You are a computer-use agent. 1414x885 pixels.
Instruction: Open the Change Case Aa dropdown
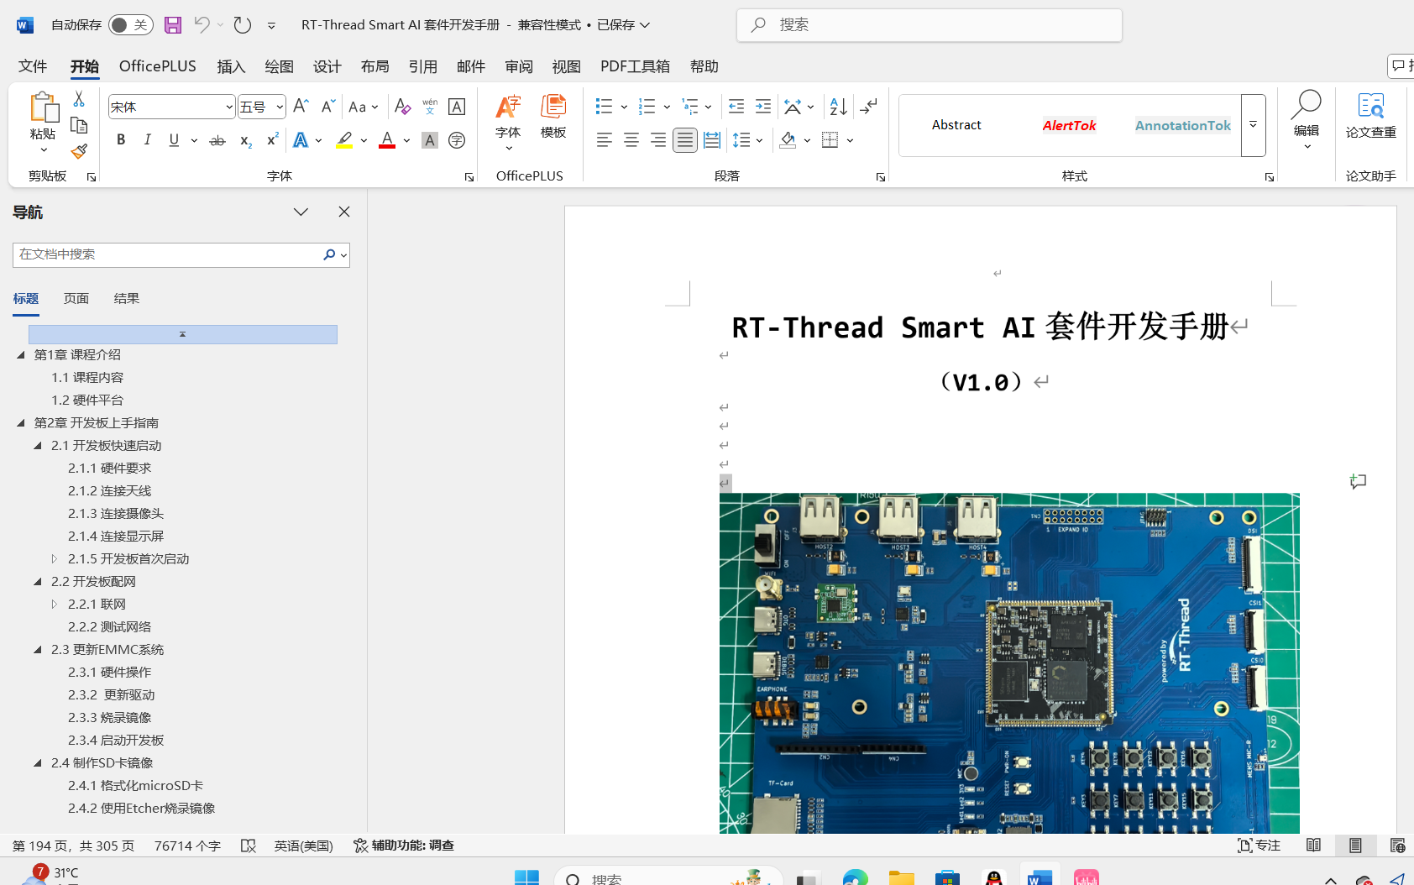(364, 107)
